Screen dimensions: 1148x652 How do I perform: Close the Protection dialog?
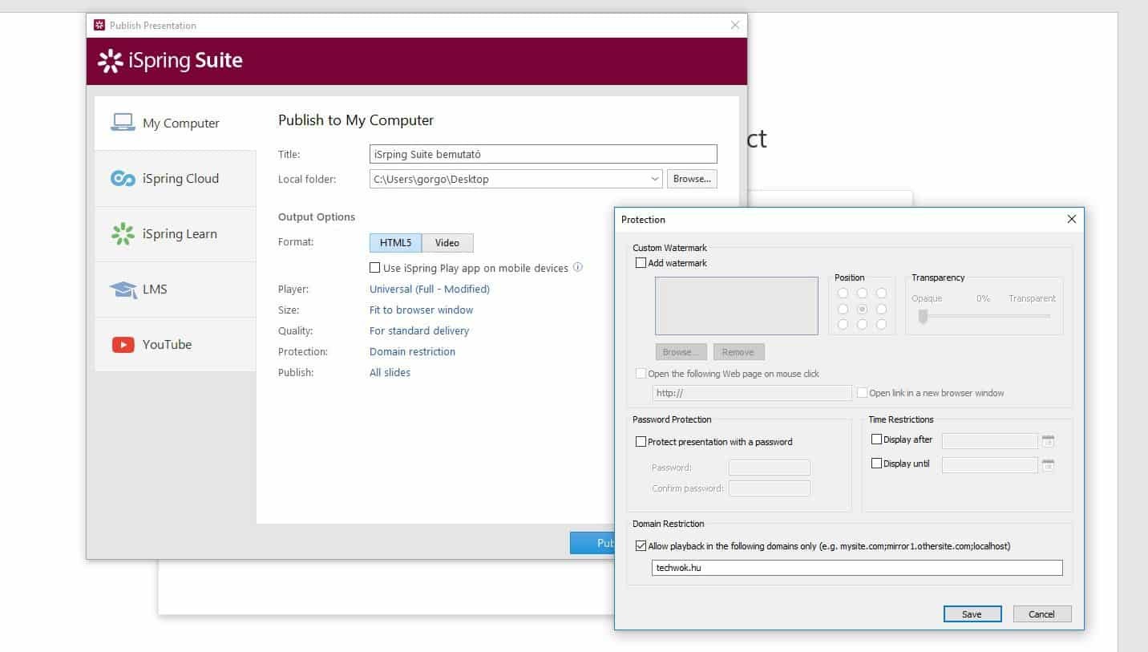pyautogui.click(x=1072, y=219)
